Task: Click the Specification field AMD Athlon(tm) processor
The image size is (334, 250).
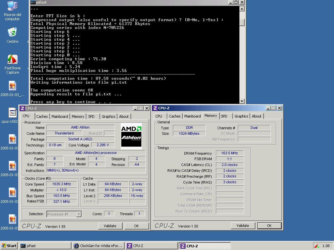Action: coord(96,153)
